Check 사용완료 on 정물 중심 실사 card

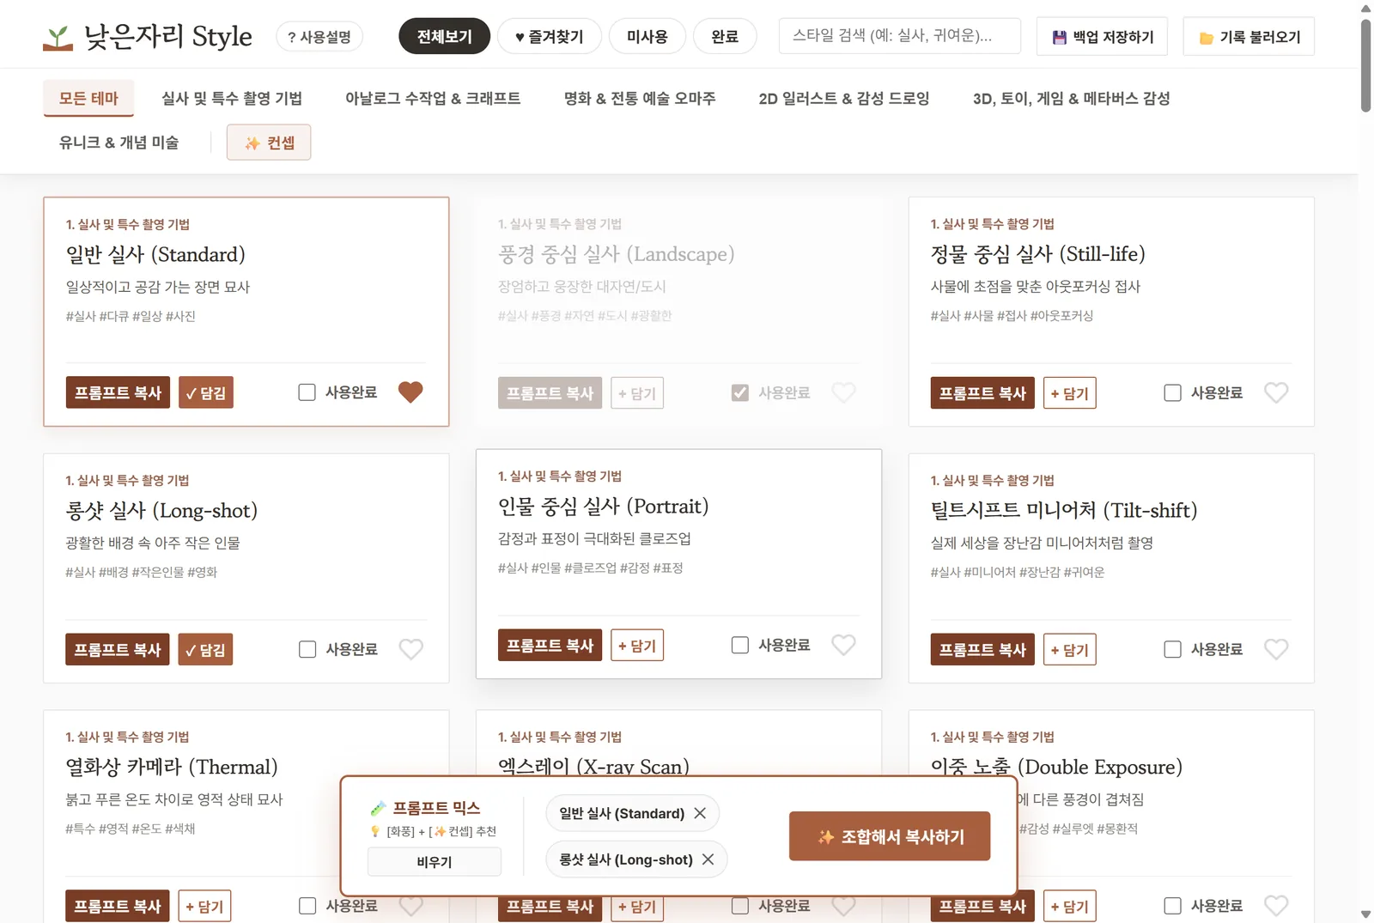point(1172,392)
